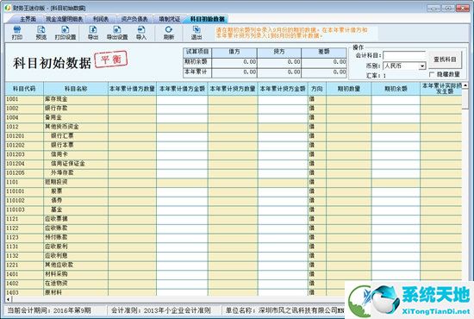
Task: Click the 期初余额 column header
Action: tap(396, 89)
